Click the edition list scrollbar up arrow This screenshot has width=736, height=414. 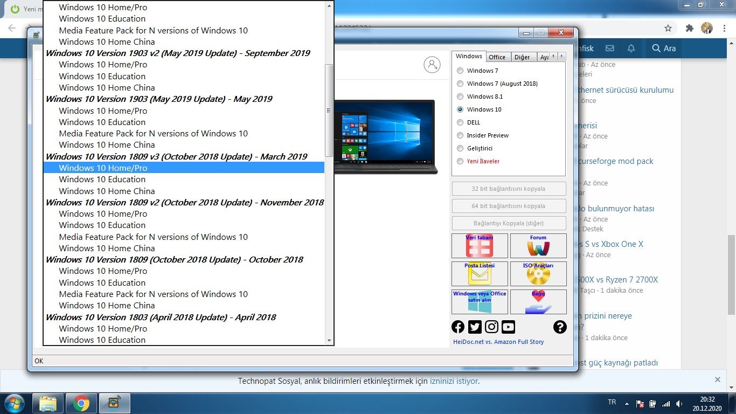(x=329, y=6)
